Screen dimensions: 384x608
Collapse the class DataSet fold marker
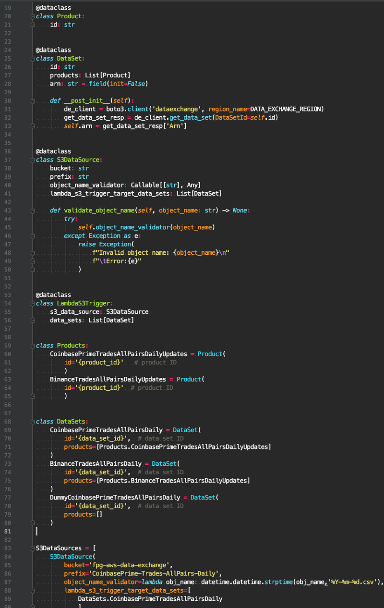coord(32,59)
